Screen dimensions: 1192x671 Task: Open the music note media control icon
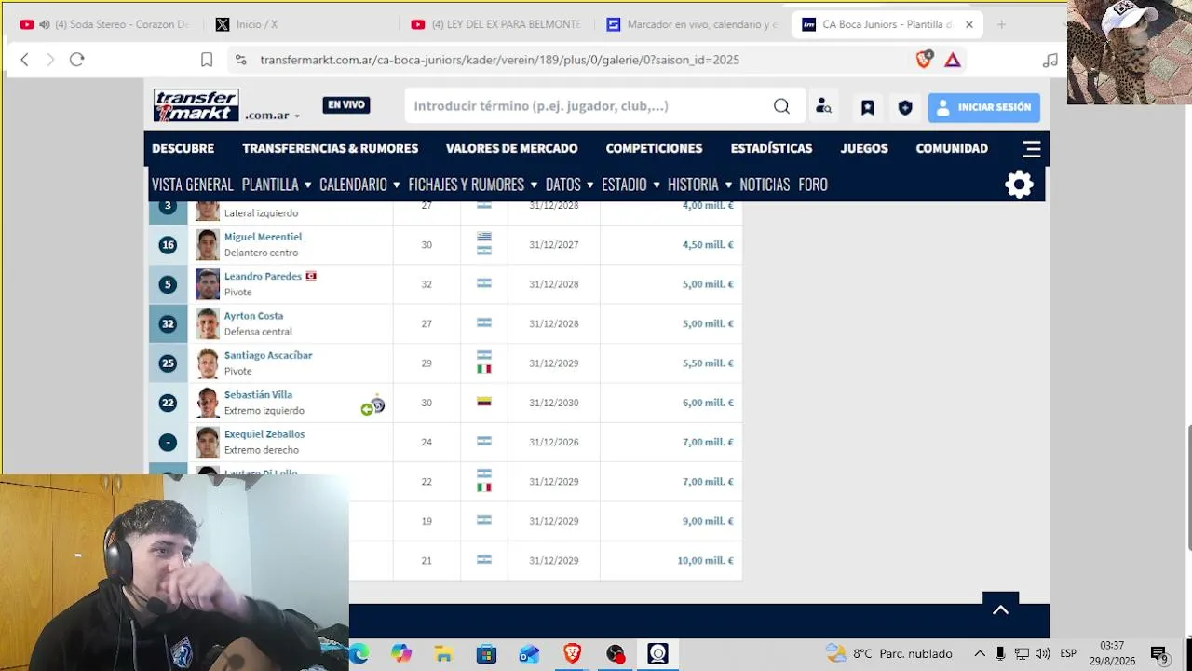point(1050,60)
